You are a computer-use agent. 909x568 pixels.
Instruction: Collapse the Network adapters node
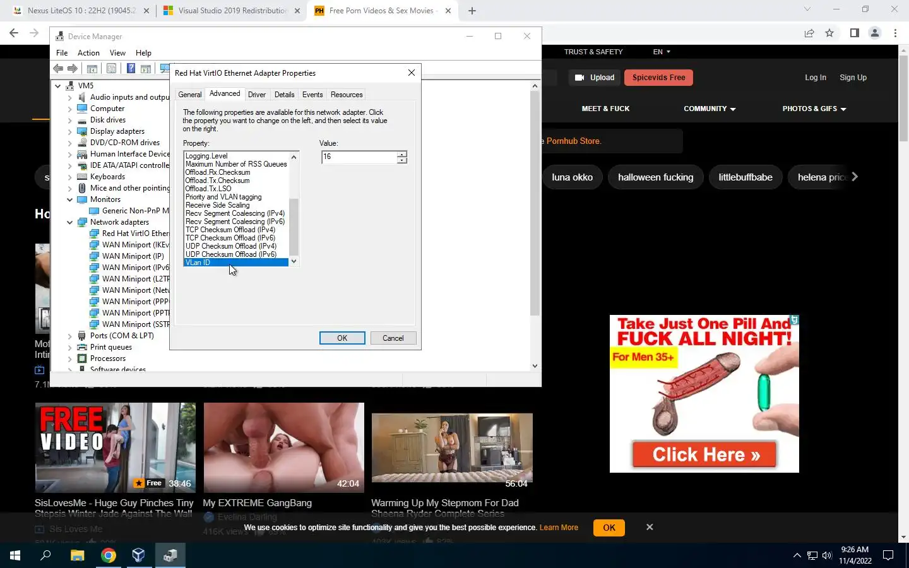click(69, 222)
